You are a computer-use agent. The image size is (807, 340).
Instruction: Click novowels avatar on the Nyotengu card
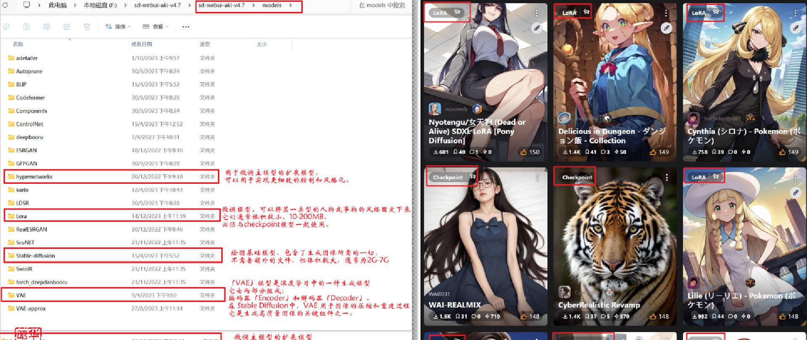pyautogui.click(x=435, y=109)
